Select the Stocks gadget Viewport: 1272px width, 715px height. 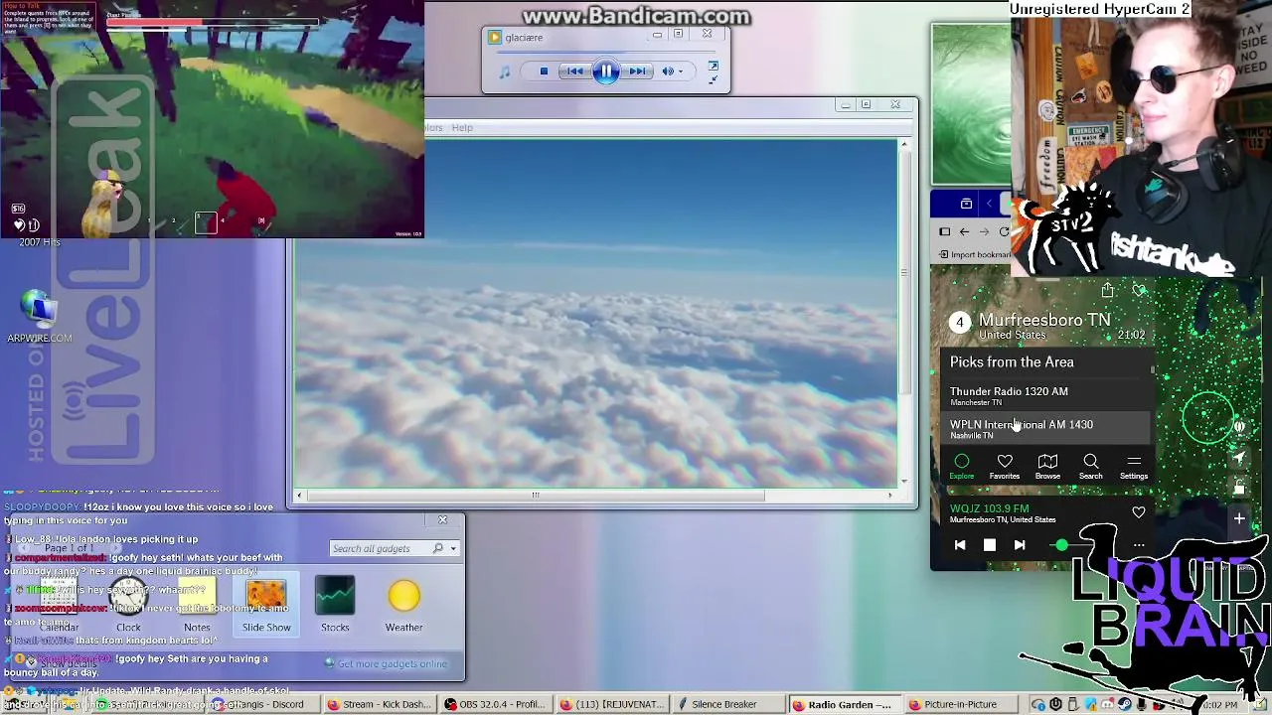335,606
